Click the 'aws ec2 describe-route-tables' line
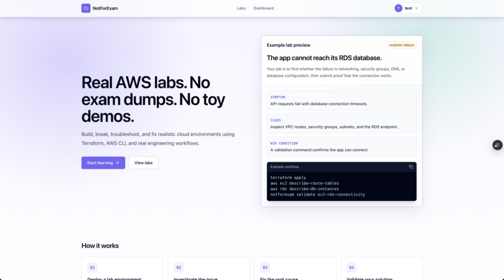Screen dimensions: 504x280 point(305,183)
